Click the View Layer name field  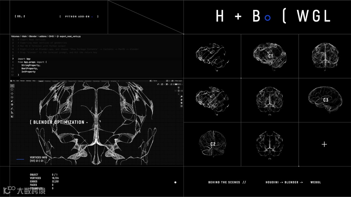coord(178,81)
